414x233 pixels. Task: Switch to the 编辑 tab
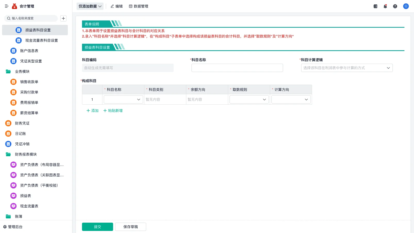coord(116,6)
